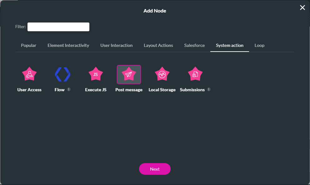
Task: Open the Element Interactivity tab
Action: pyautogui.click(x=68, y=45)
